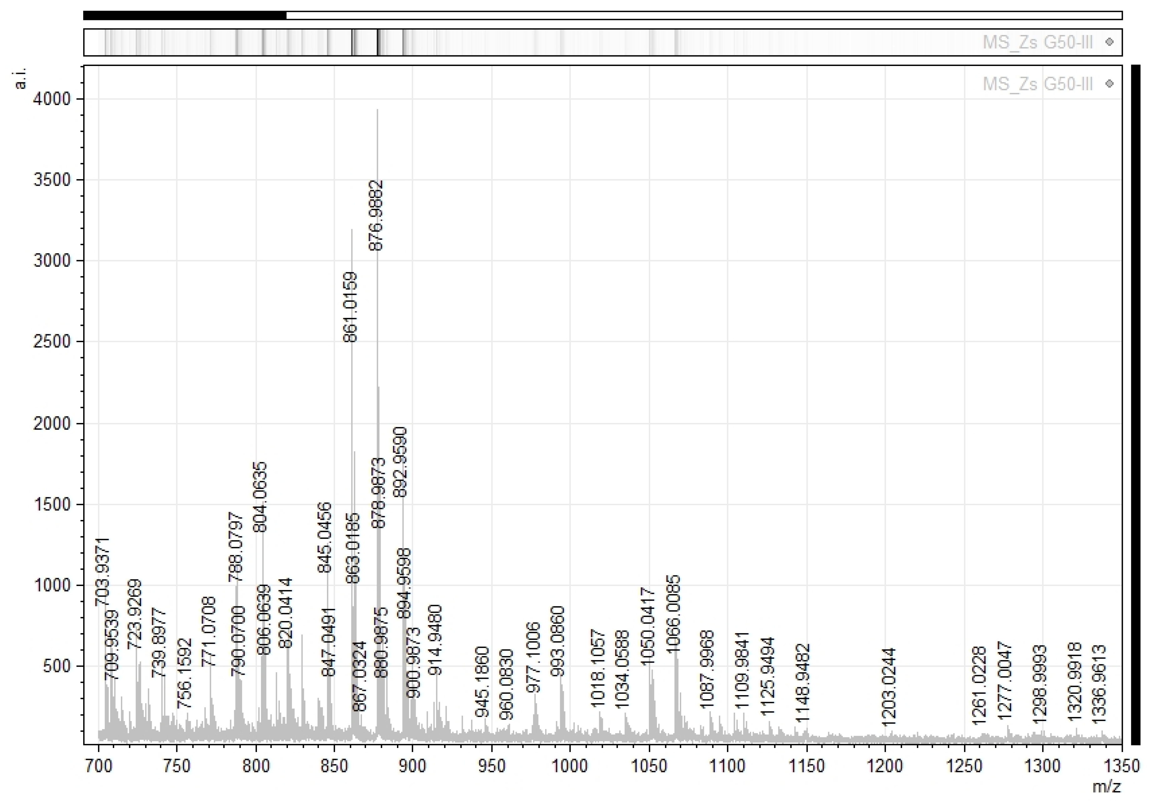The width and height of the screenshot is (1150, 808).
Task: Click the 892.9590 peak annotation
Action: 400,462
